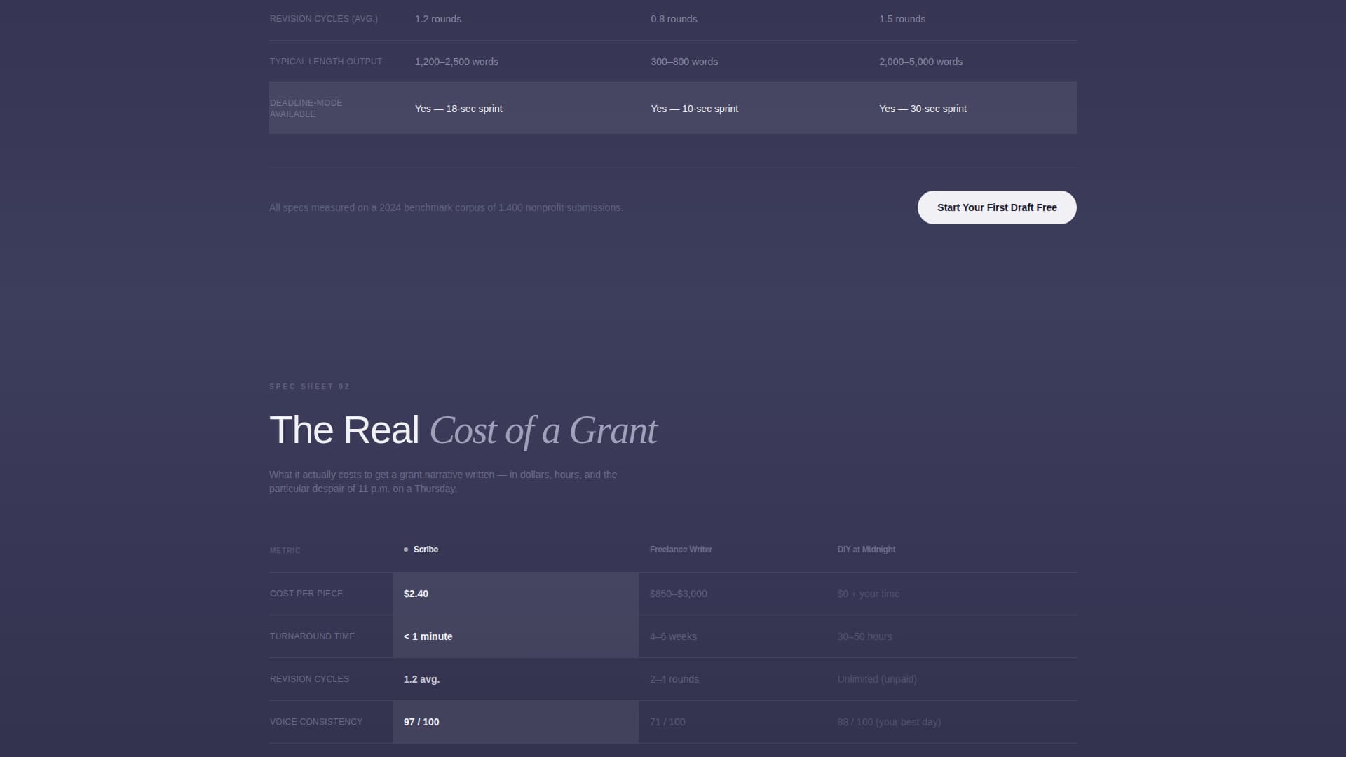Image resolution: width=1346 pixels, height=757 pixels.
Task: Click the 30–50 hours turnaround cell
Action: tap(951, 636)
